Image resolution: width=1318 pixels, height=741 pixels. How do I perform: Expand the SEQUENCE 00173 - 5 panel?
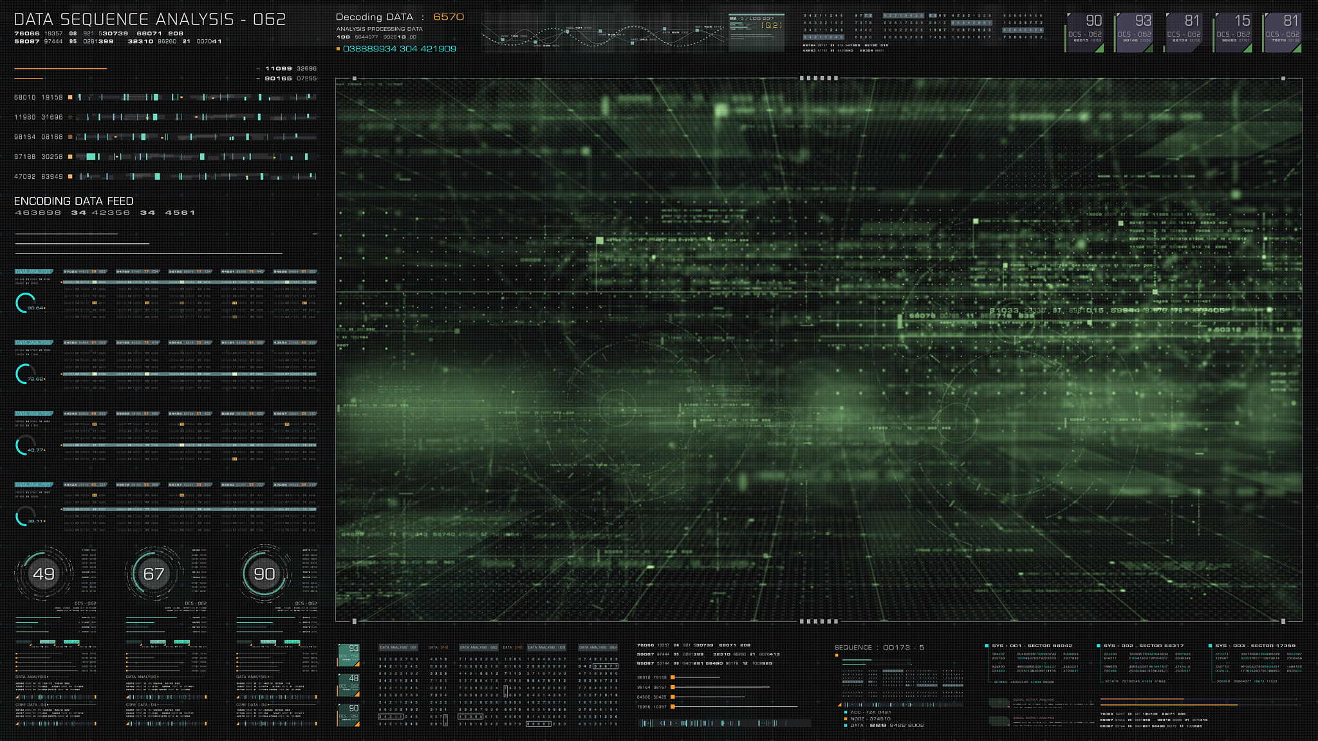878,648
